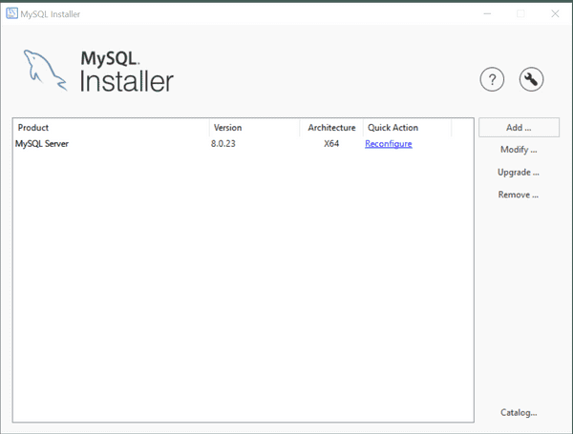Click the Architecture column header

331,127
